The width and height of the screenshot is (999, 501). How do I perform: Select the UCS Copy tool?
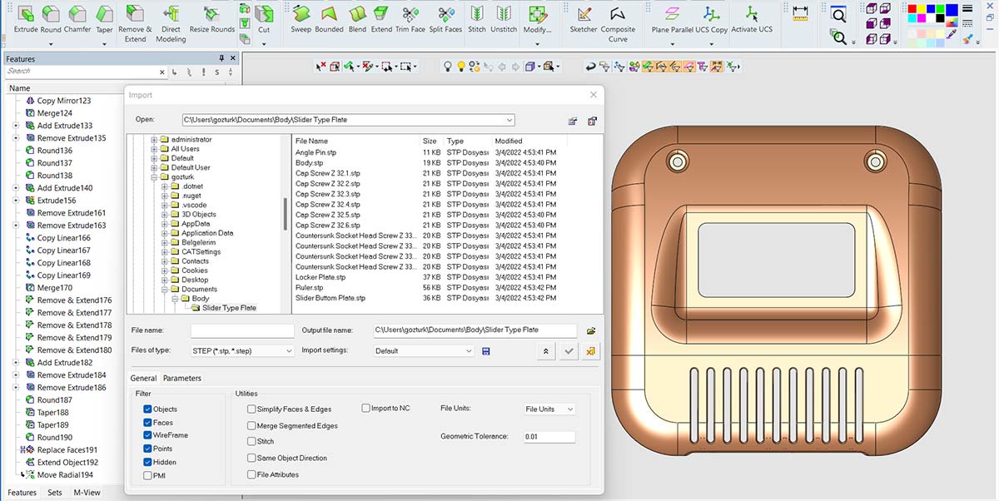click(710, 19)
